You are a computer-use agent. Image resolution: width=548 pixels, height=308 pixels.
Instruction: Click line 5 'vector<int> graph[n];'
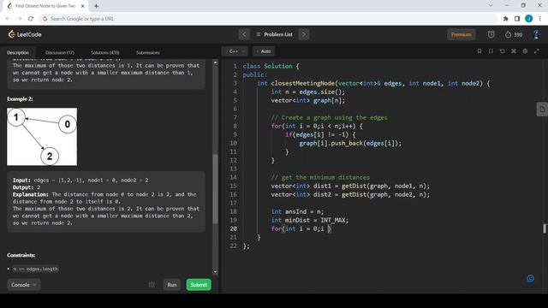pyautogui.click(x=308, y=101)
